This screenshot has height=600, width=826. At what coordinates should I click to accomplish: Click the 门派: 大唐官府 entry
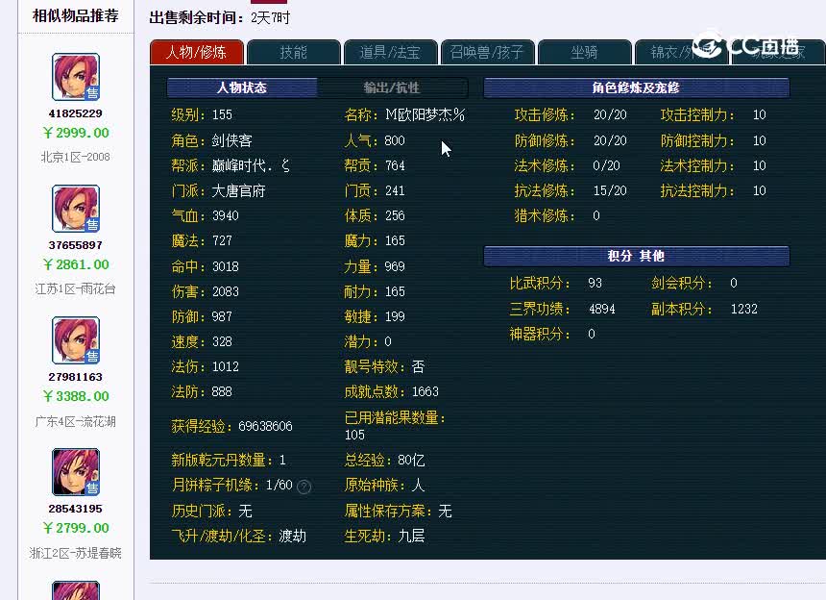[218, 190]
